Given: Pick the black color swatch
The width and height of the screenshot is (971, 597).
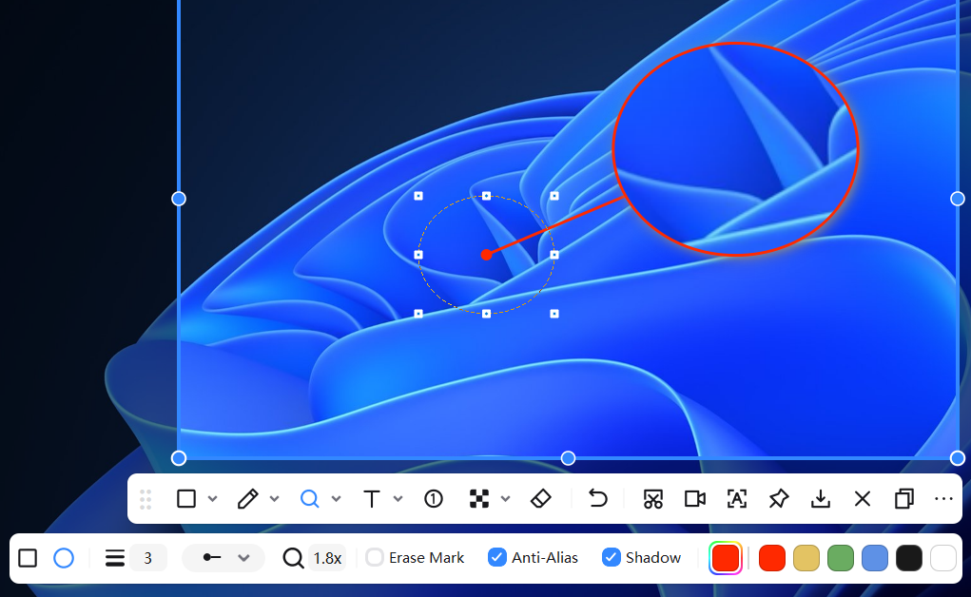Looking at the screenshot, I should coord(909,558).
